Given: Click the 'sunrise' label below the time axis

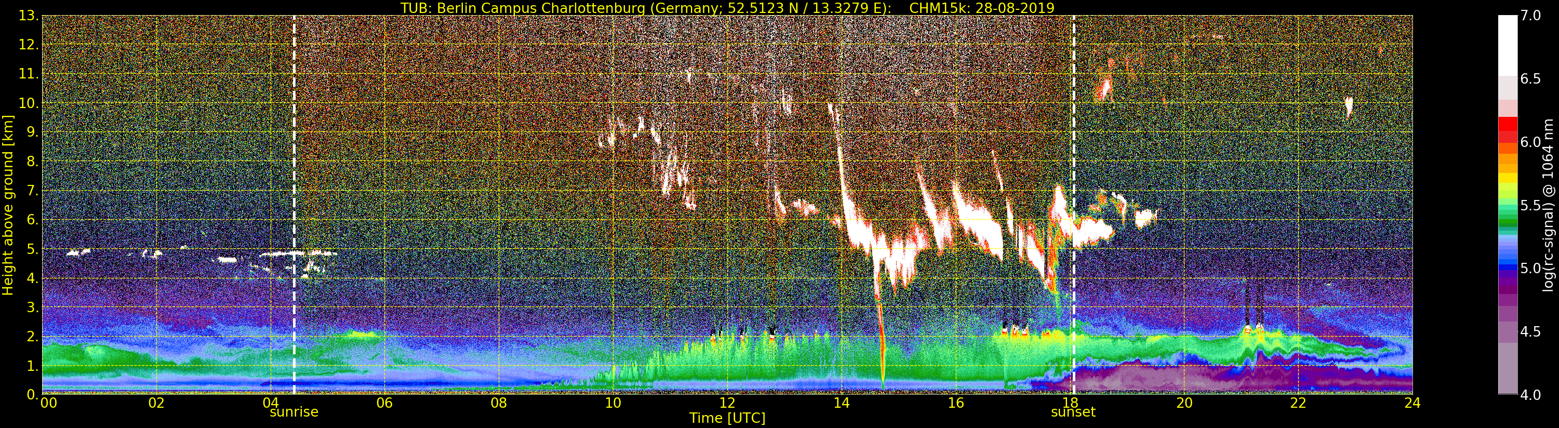Looking at the screenshot, I should tap(294, 412).
